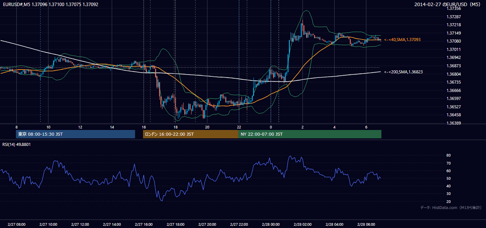This screenshot has width=486, height=228.
Task: Click hour tick 10 under price chart
Action: click(x=48, y=127)
